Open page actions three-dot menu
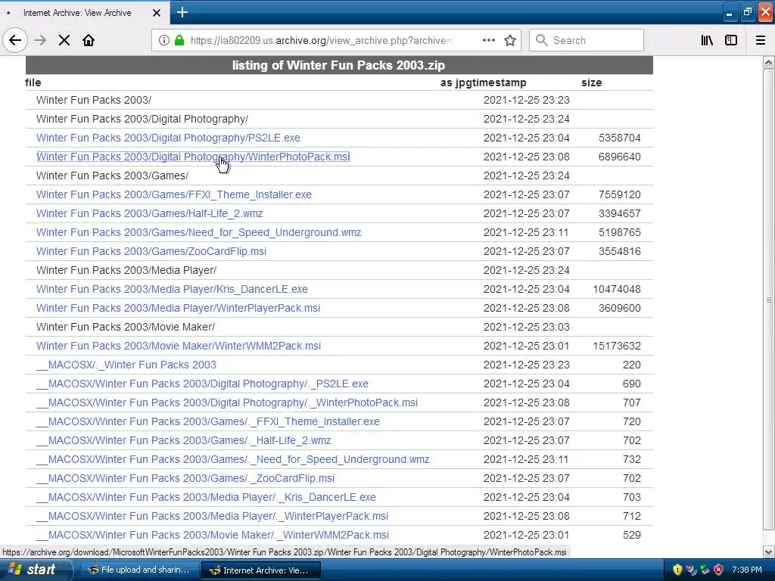775x581 pixels. tap(488, 41)
